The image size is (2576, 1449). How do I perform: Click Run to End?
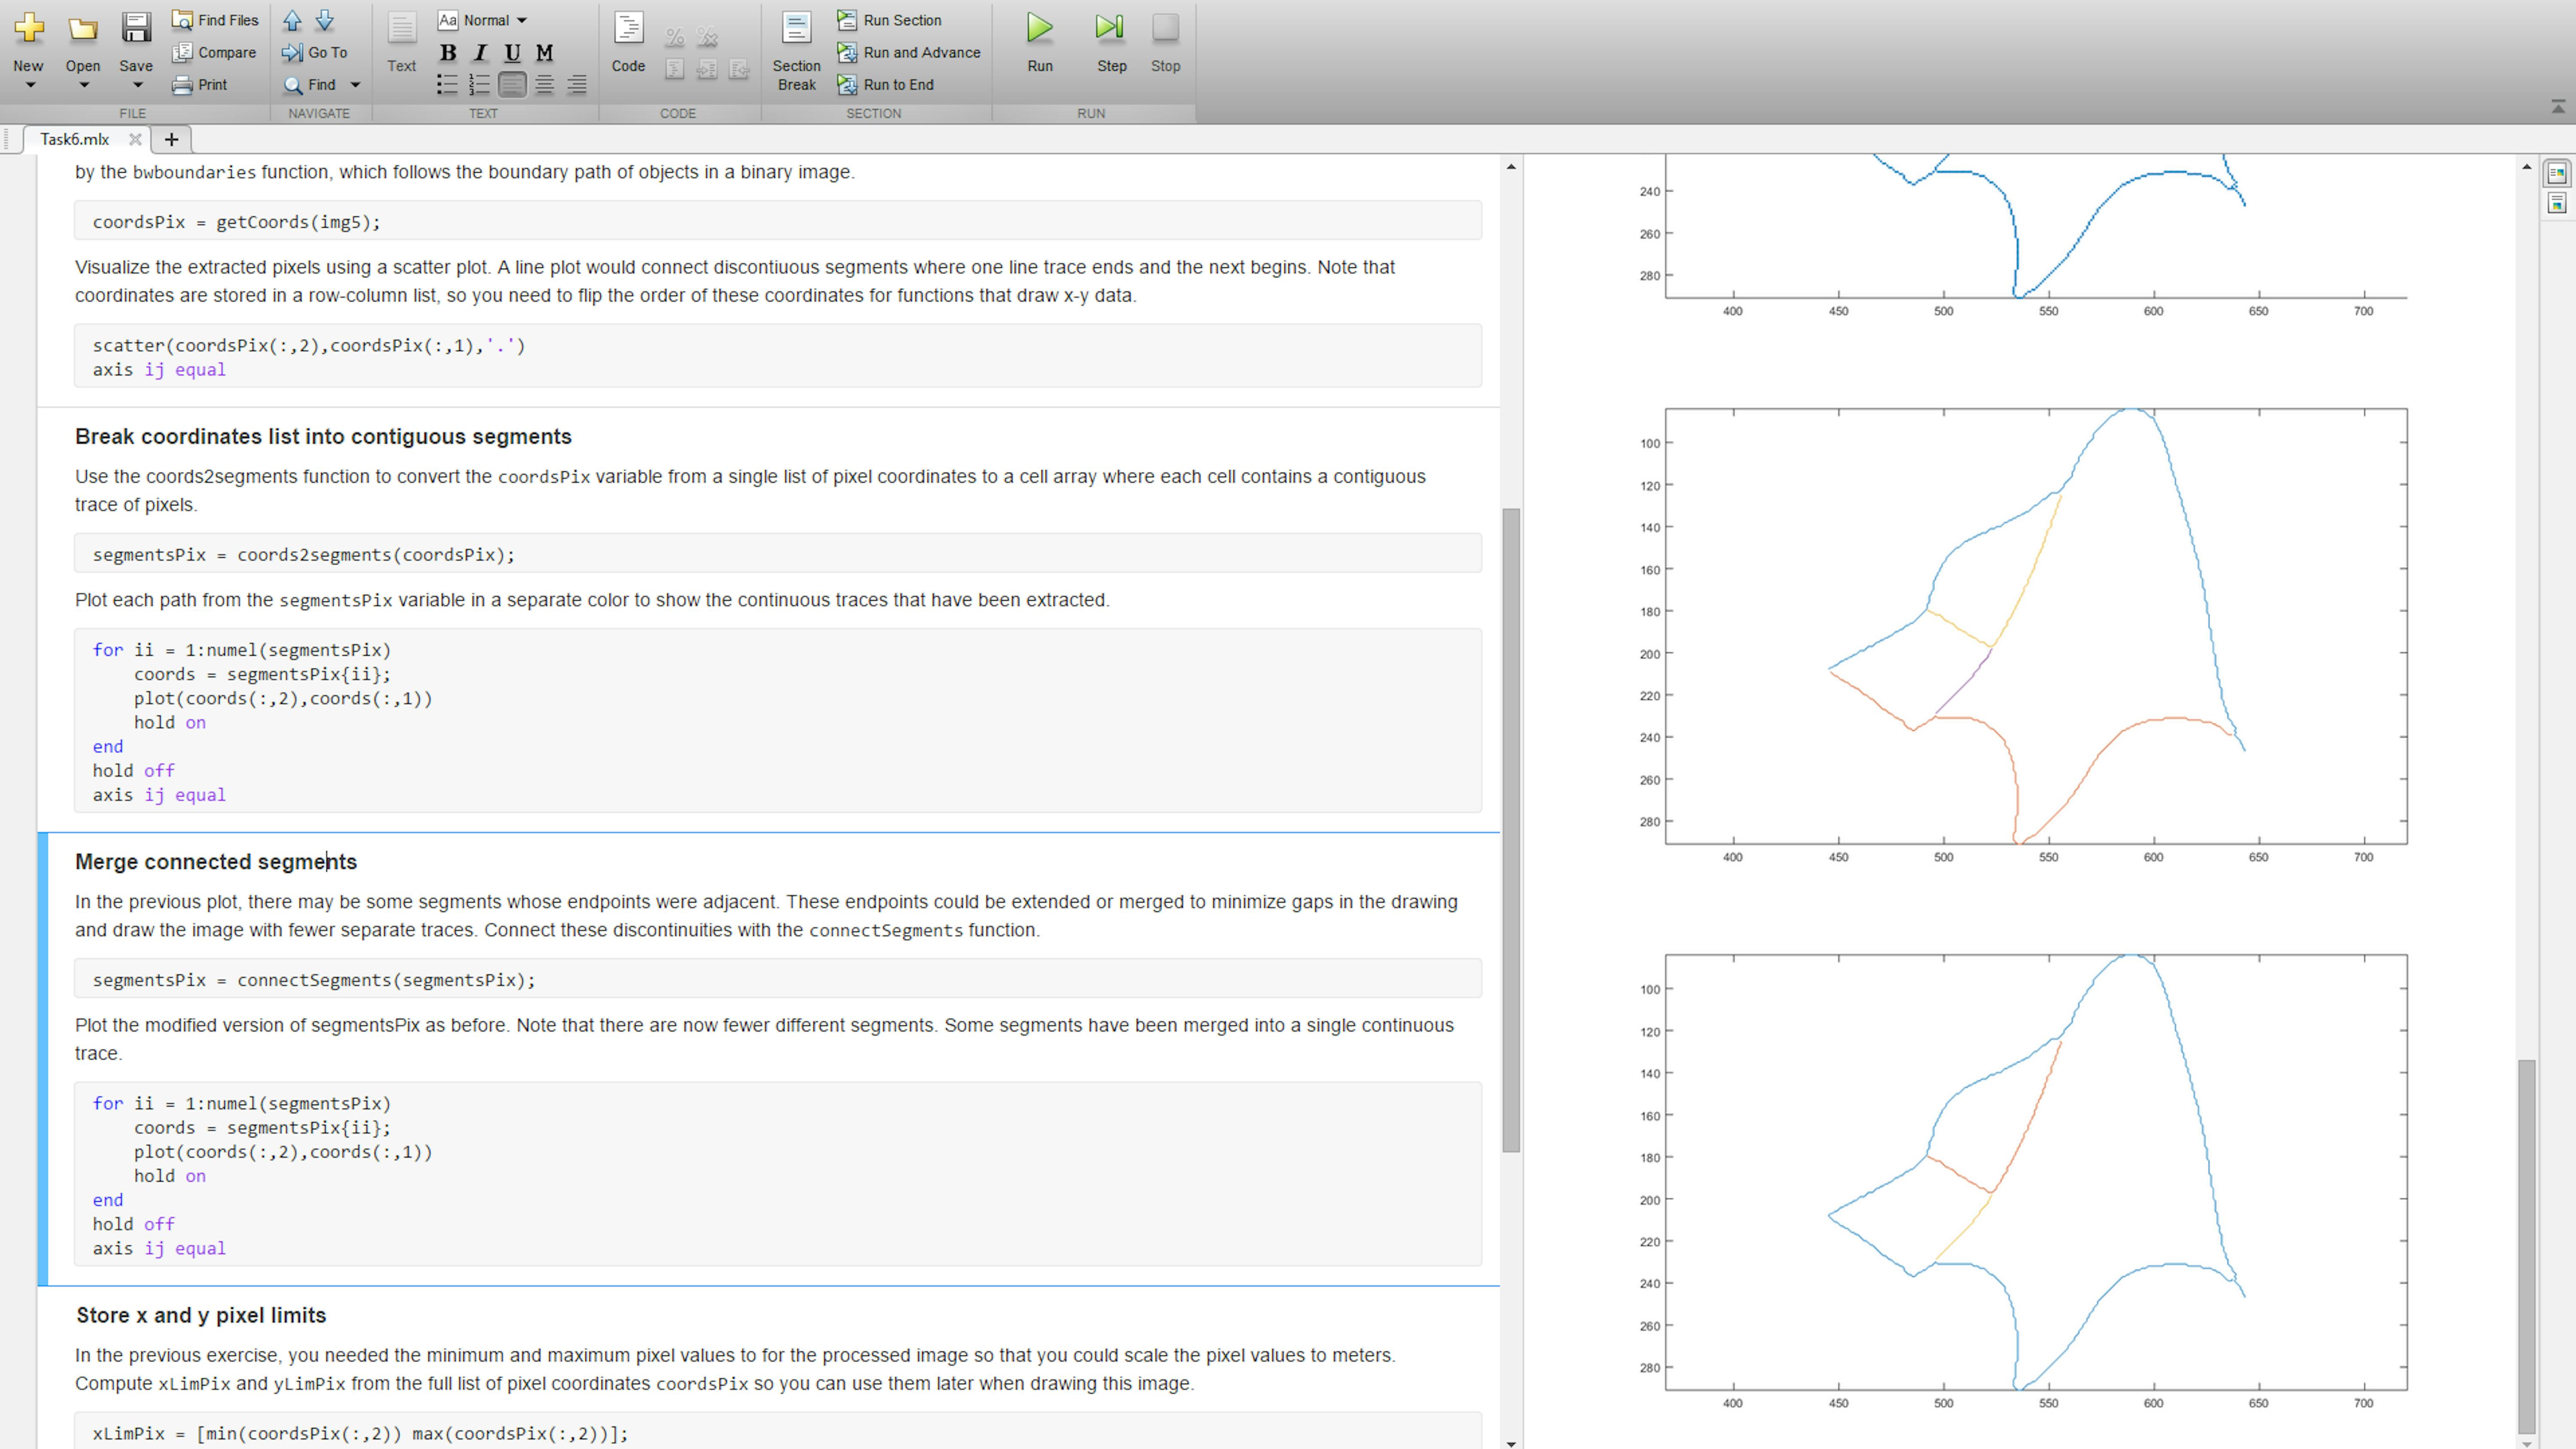886,85
